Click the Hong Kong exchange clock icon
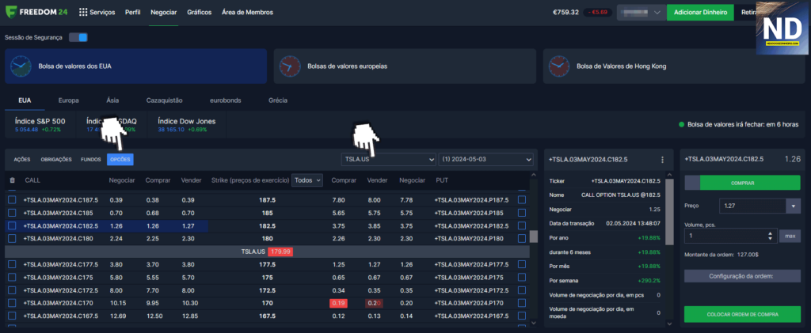Image resolution: width=811 pixels, height=333 pixels. tap(559, 66)
